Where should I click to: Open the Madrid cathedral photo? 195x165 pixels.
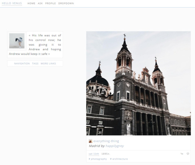pyautogui.click(x=138, y=83)
